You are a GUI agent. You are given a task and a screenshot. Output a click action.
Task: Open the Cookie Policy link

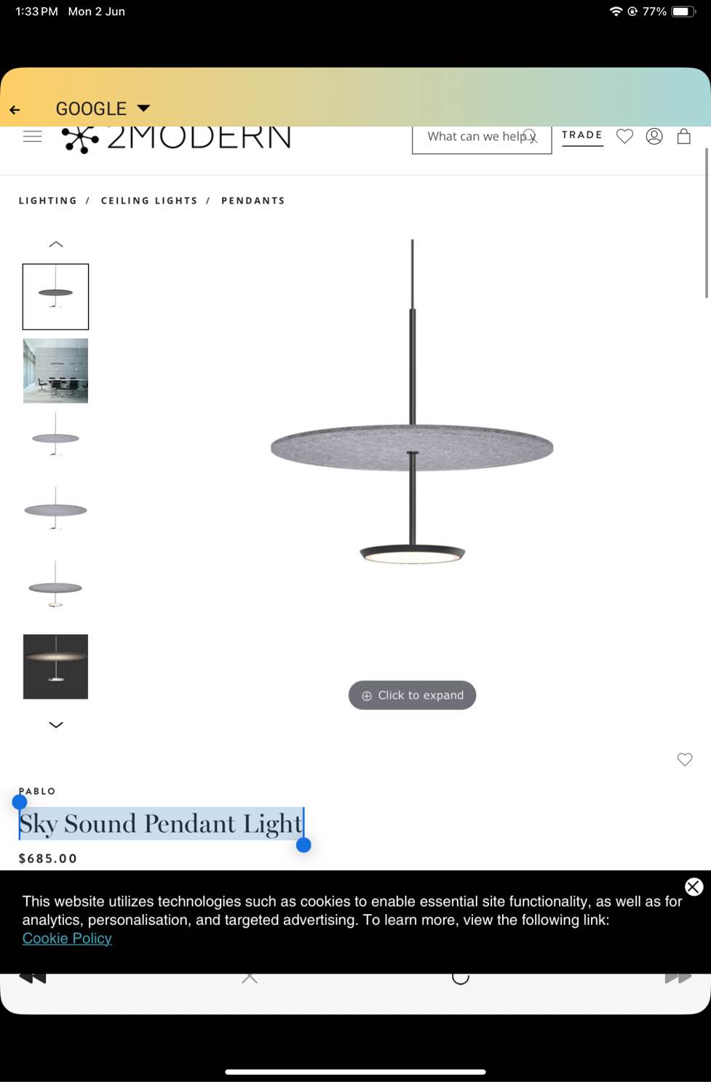point(67,938)
